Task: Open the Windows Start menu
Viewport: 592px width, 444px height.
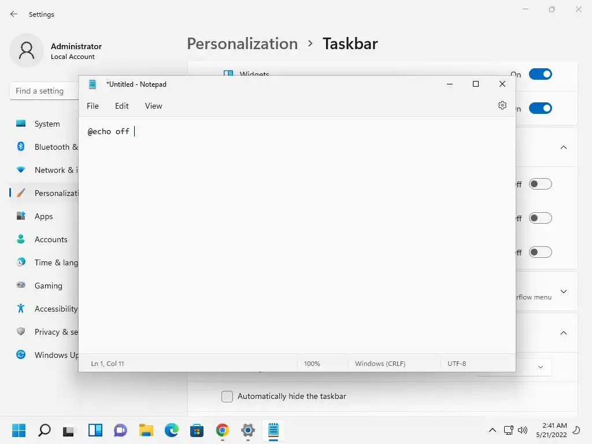Action: [19, 430]
